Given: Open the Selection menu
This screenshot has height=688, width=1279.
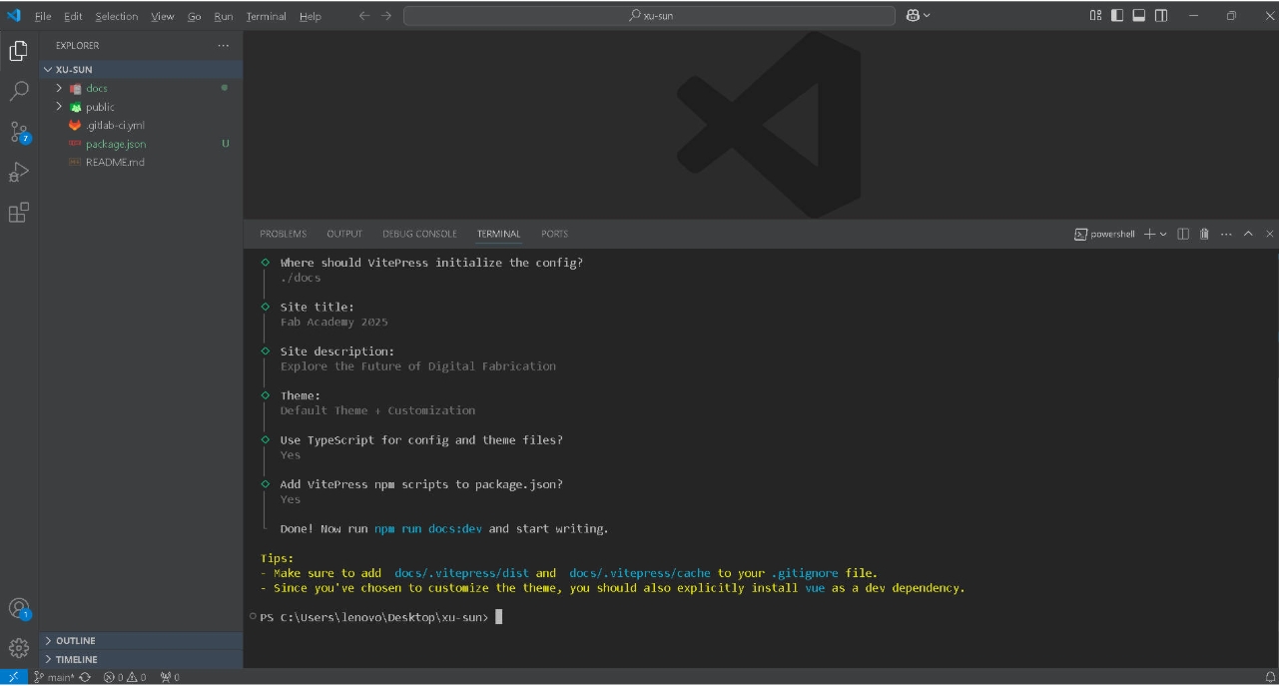Looking at the screenshot, I should coord(117,16).
